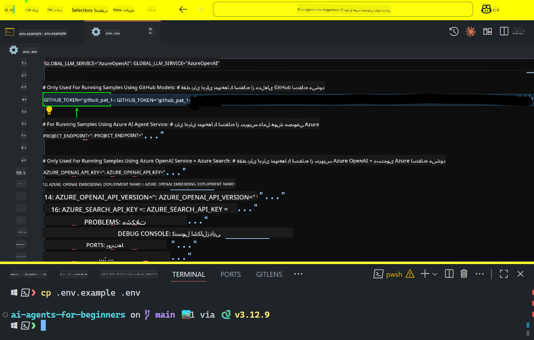Show more panel tabs ellipsis

[x=298, y=274]
